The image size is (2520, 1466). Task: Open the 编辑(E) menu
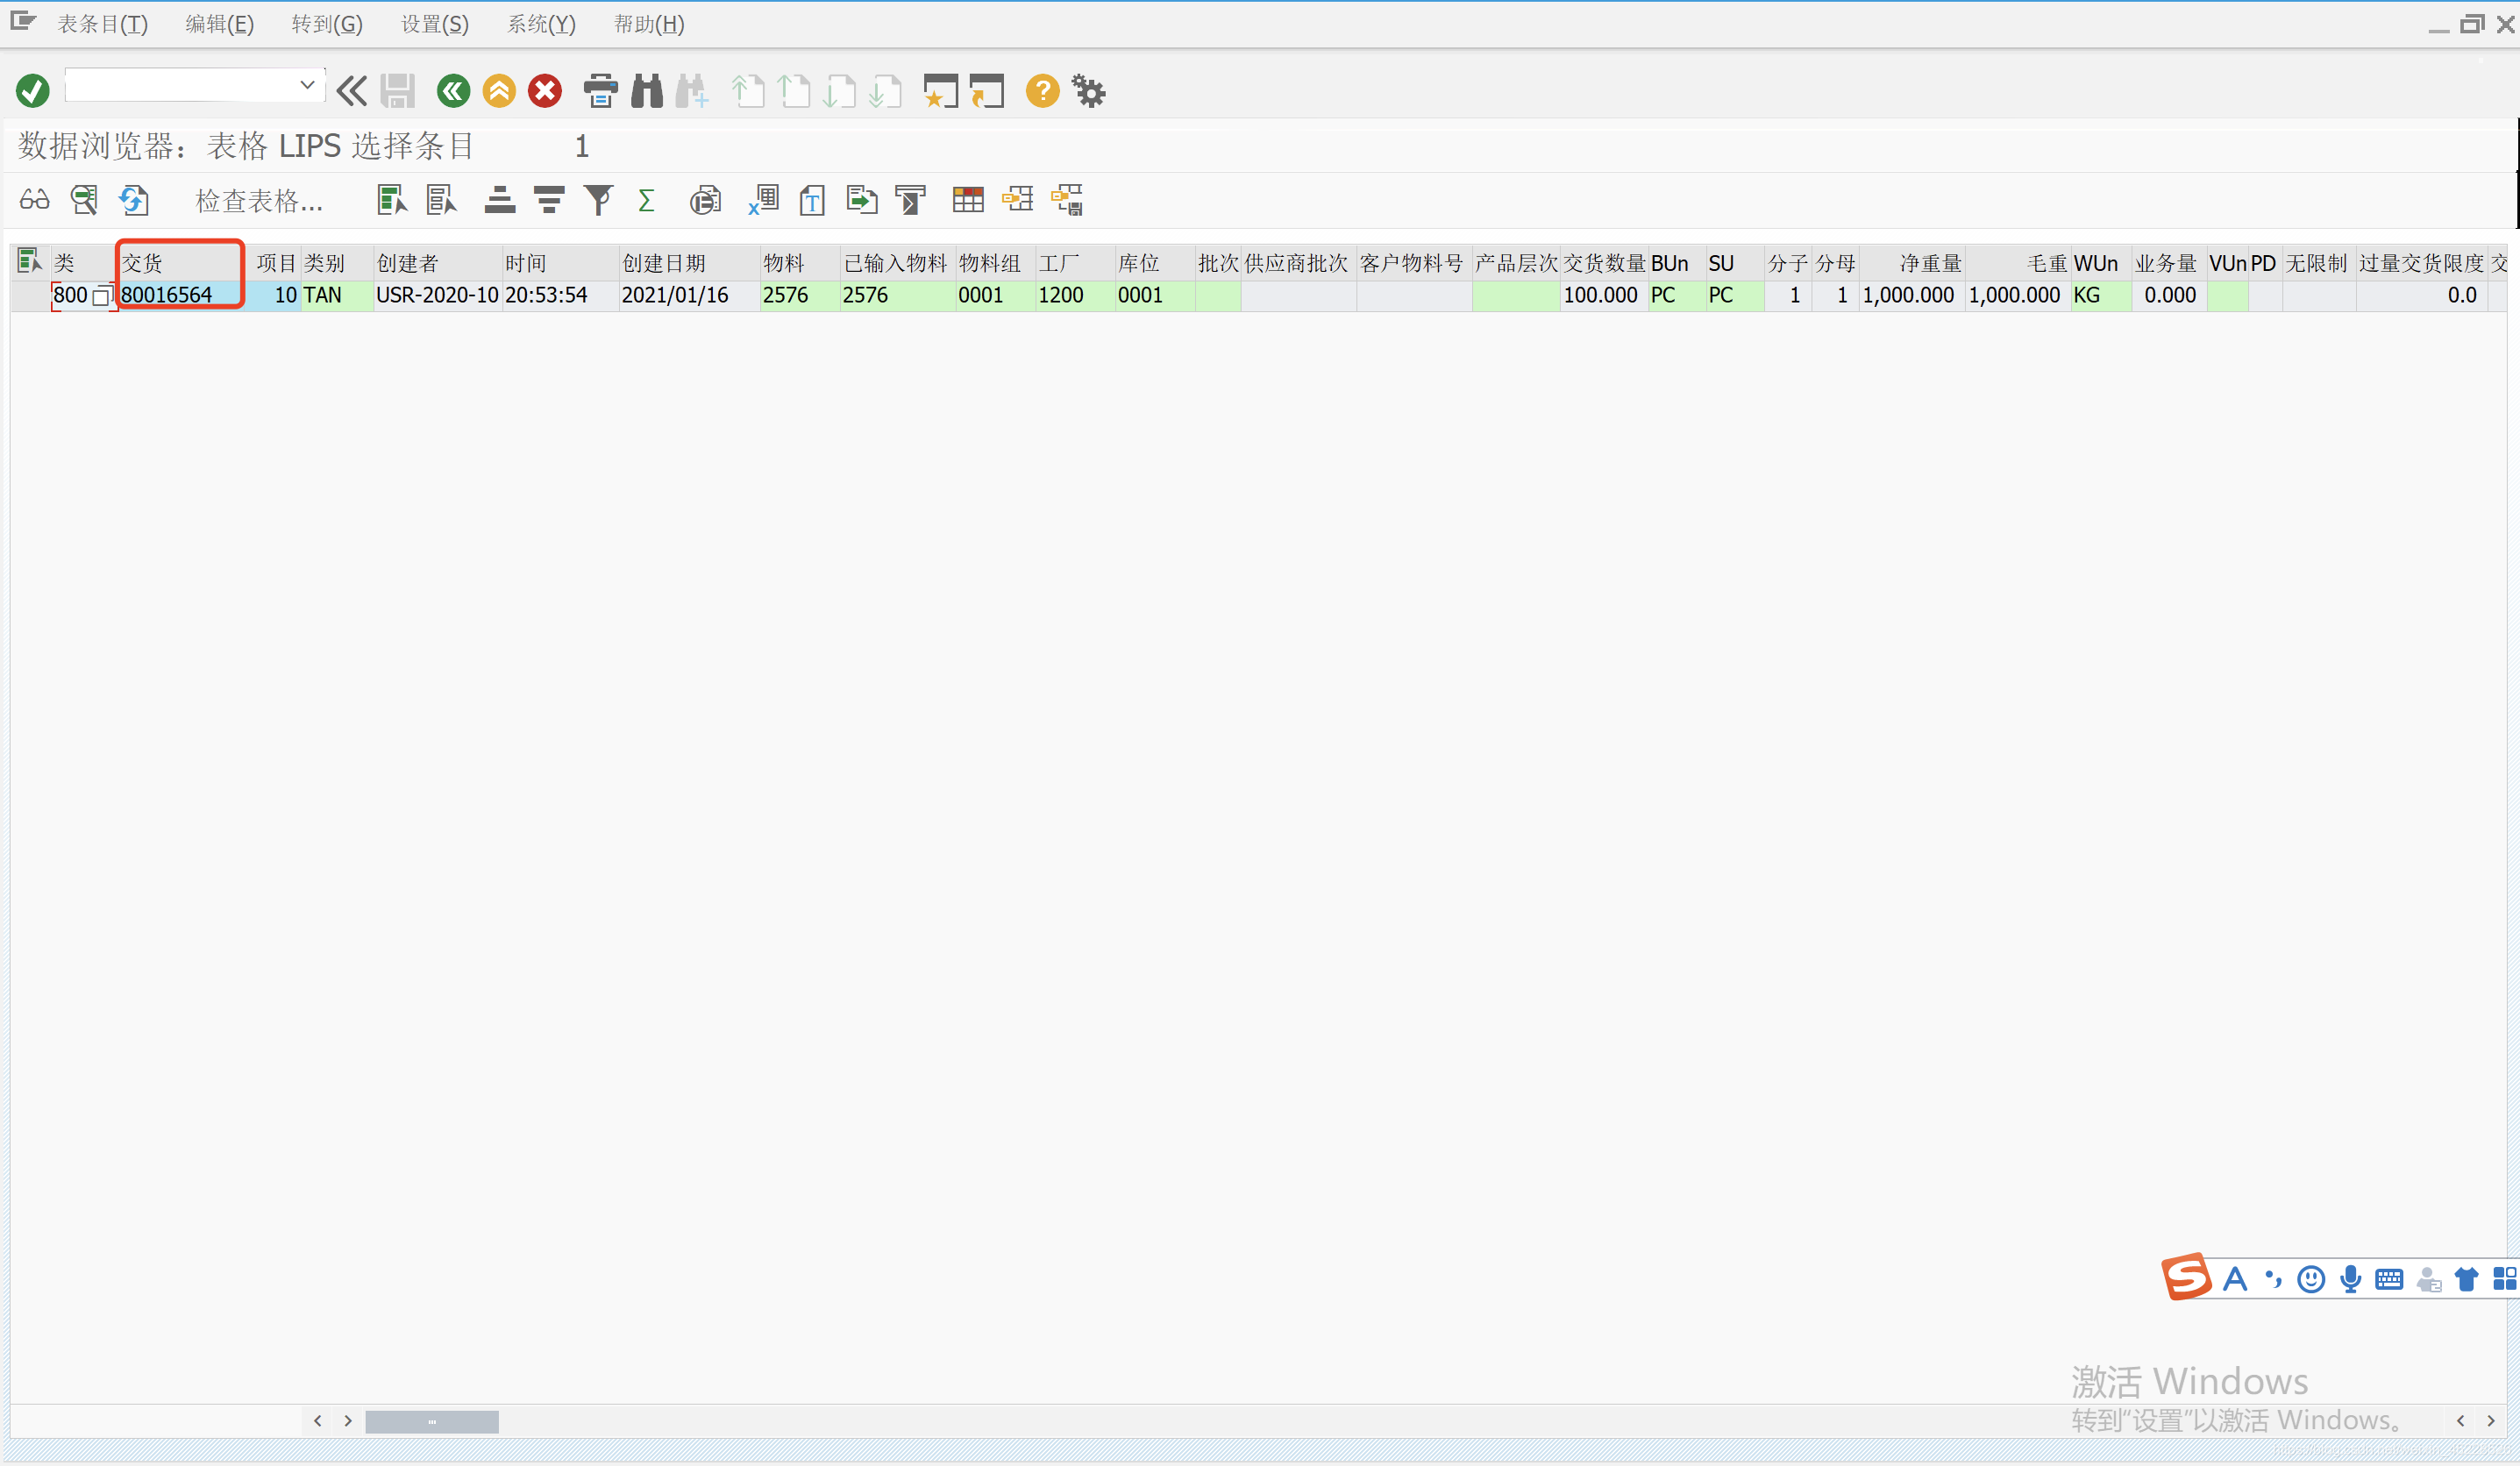tap(219, 24)
